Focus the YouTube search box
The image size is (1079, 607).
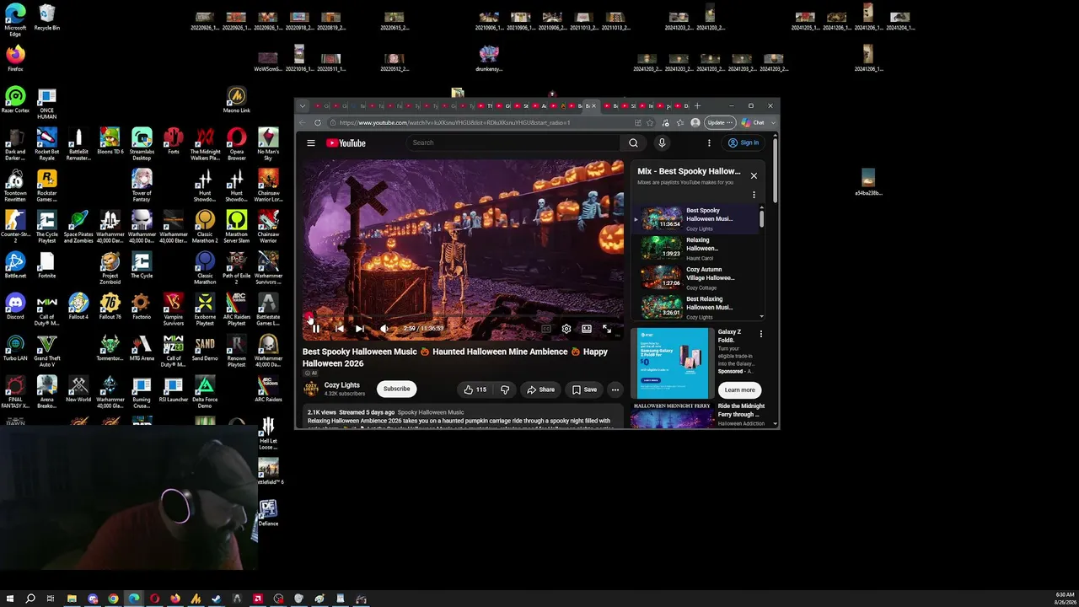(x=513, y=142)
